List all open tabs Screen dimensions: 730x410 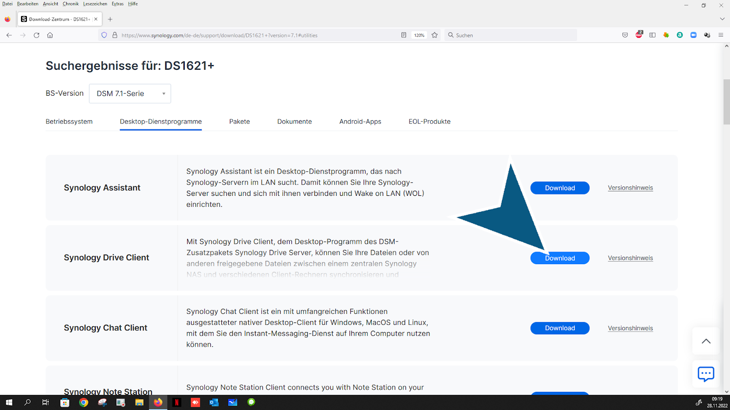click(x=722, y=19)
